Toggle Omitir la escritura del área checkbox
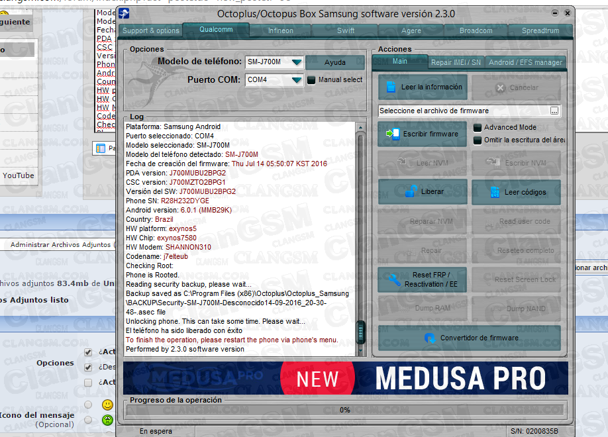The height and width of the screenshot is (437, 608). (x=478, y=140)
